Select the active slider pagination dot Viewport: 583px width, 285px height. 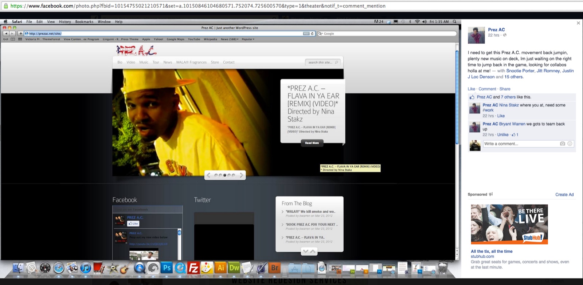pos(225,175)
